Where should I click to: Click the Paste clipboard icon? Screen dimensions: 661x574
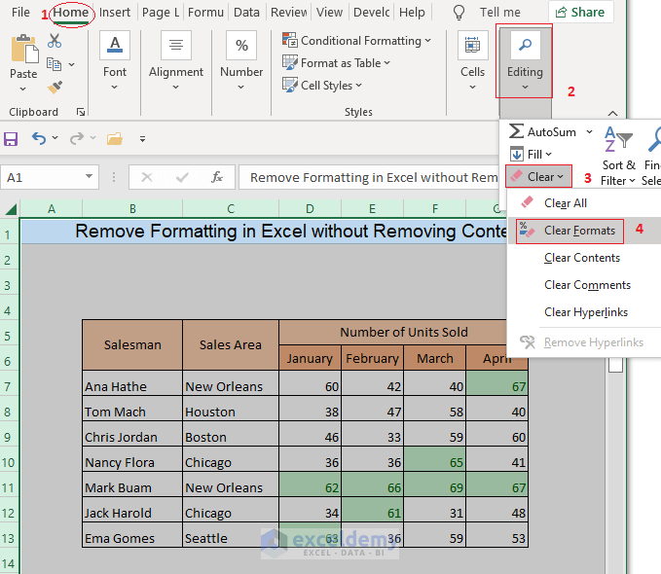pyautogui.click(x=24, y=49)
